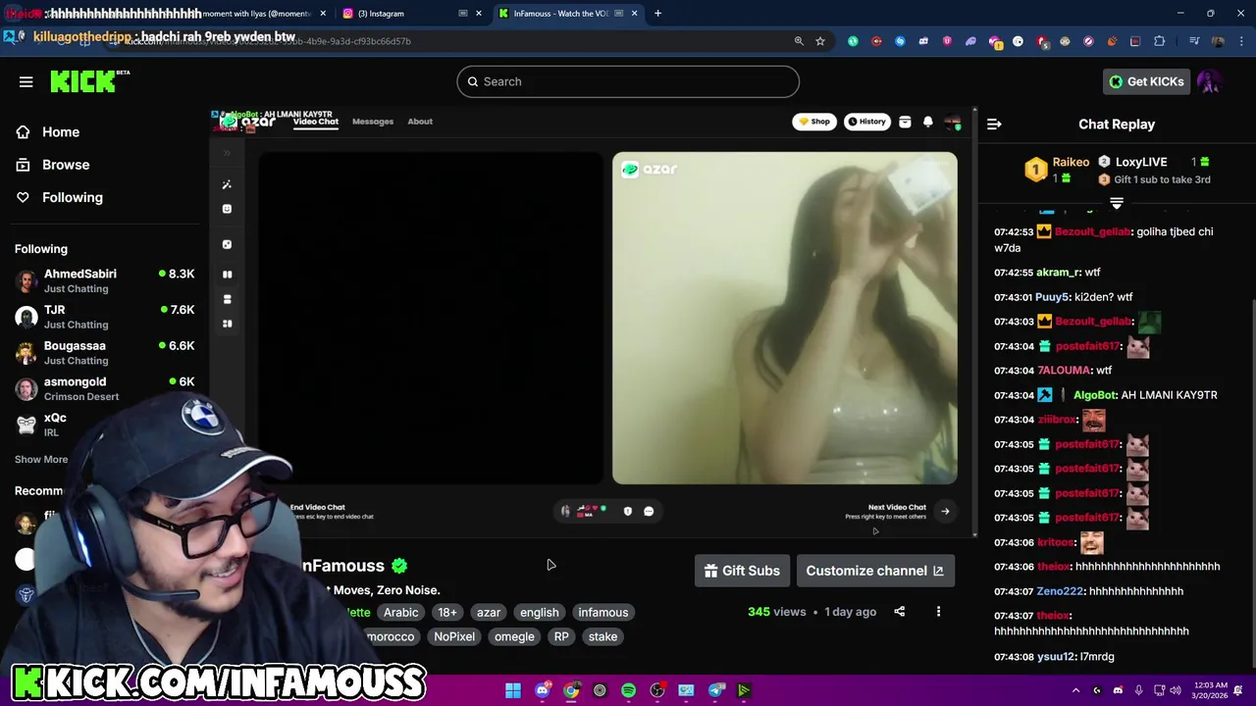Click the Azar chat bubble control
Screen dimensions: 1256x706
pyautogui.click(x=649, y=511)
